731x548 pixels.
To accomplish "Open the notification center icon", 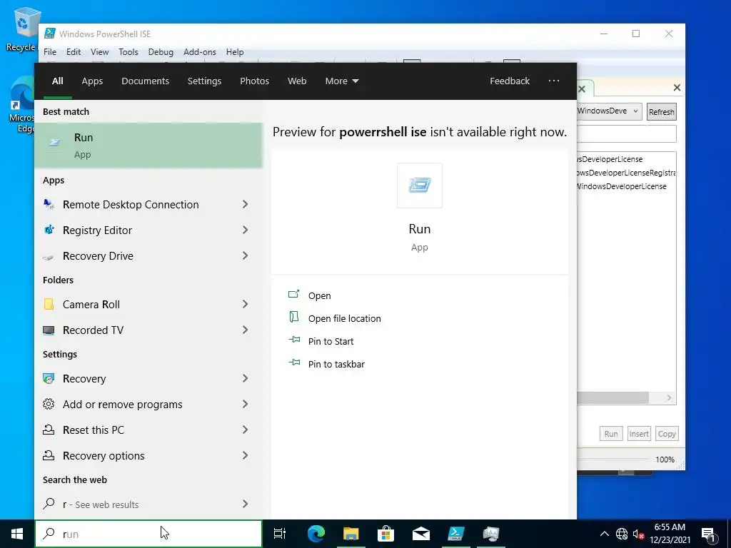I will [x=708, y=534].
